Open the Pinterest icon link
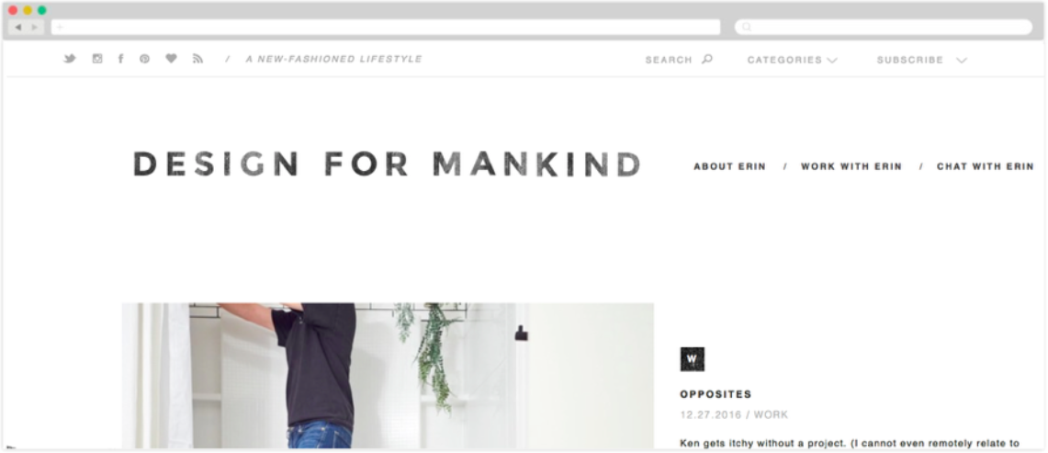The height and width of the screenshot is (453, 1048). click(x=144, y=59)
